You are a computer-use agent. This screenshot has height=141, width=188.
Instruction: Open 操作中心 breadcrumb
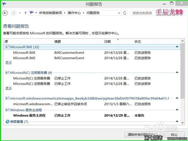[74, 13]
